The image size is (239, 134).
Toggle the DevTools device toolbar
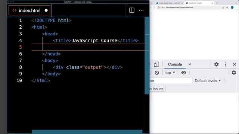click(156, 64)
